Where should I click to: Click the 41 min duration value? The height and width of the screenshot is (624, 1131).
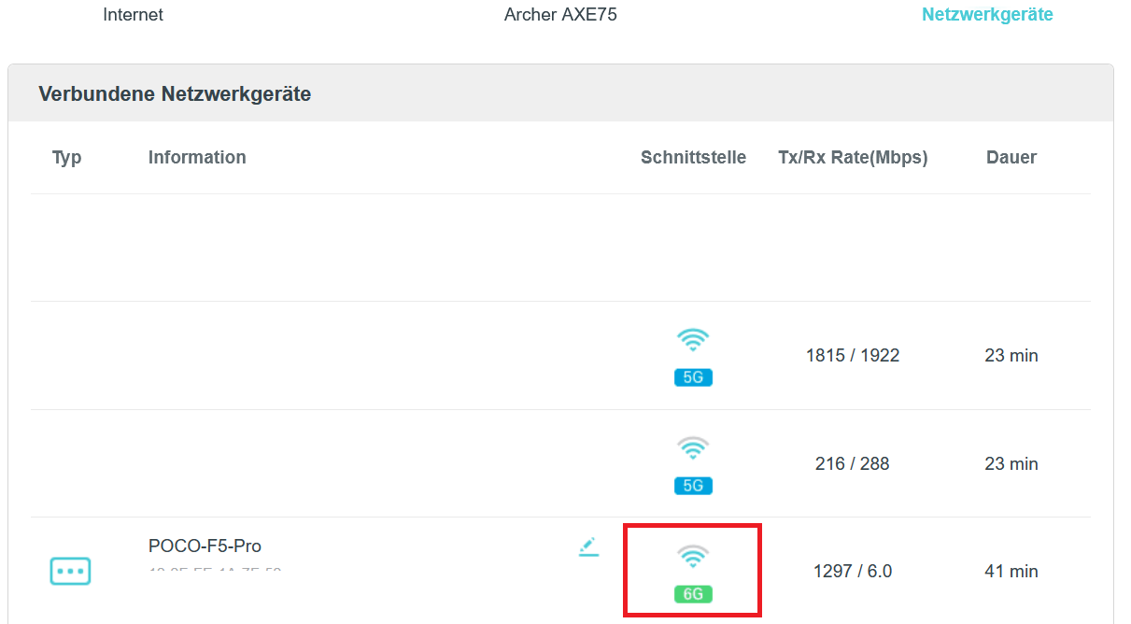pos(1011,571)
